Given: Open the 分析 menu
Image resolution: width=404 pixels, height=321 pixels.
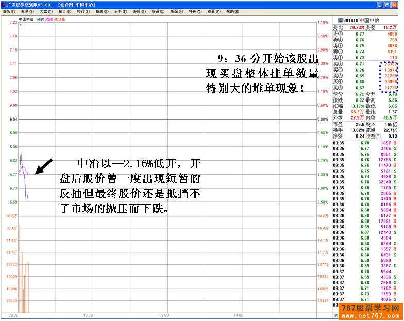Looking at the screenshot, I should [x=121, y=11].
